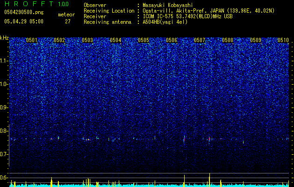Image resolution: width=294 pixels, height=187 pixels.
Task: Click the Observer label
Action: coord(95,5)
